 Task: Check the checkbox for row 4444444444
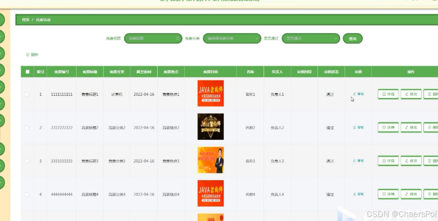[27, 195]
